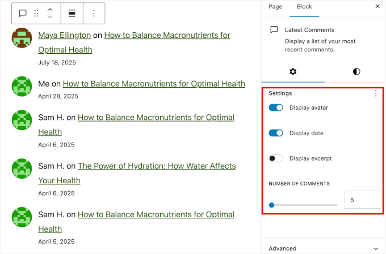Image resolution: width=386 pixels, height=254 pixels.
Task: Close the settings sidebar
Action: click(x=377, y=6)
